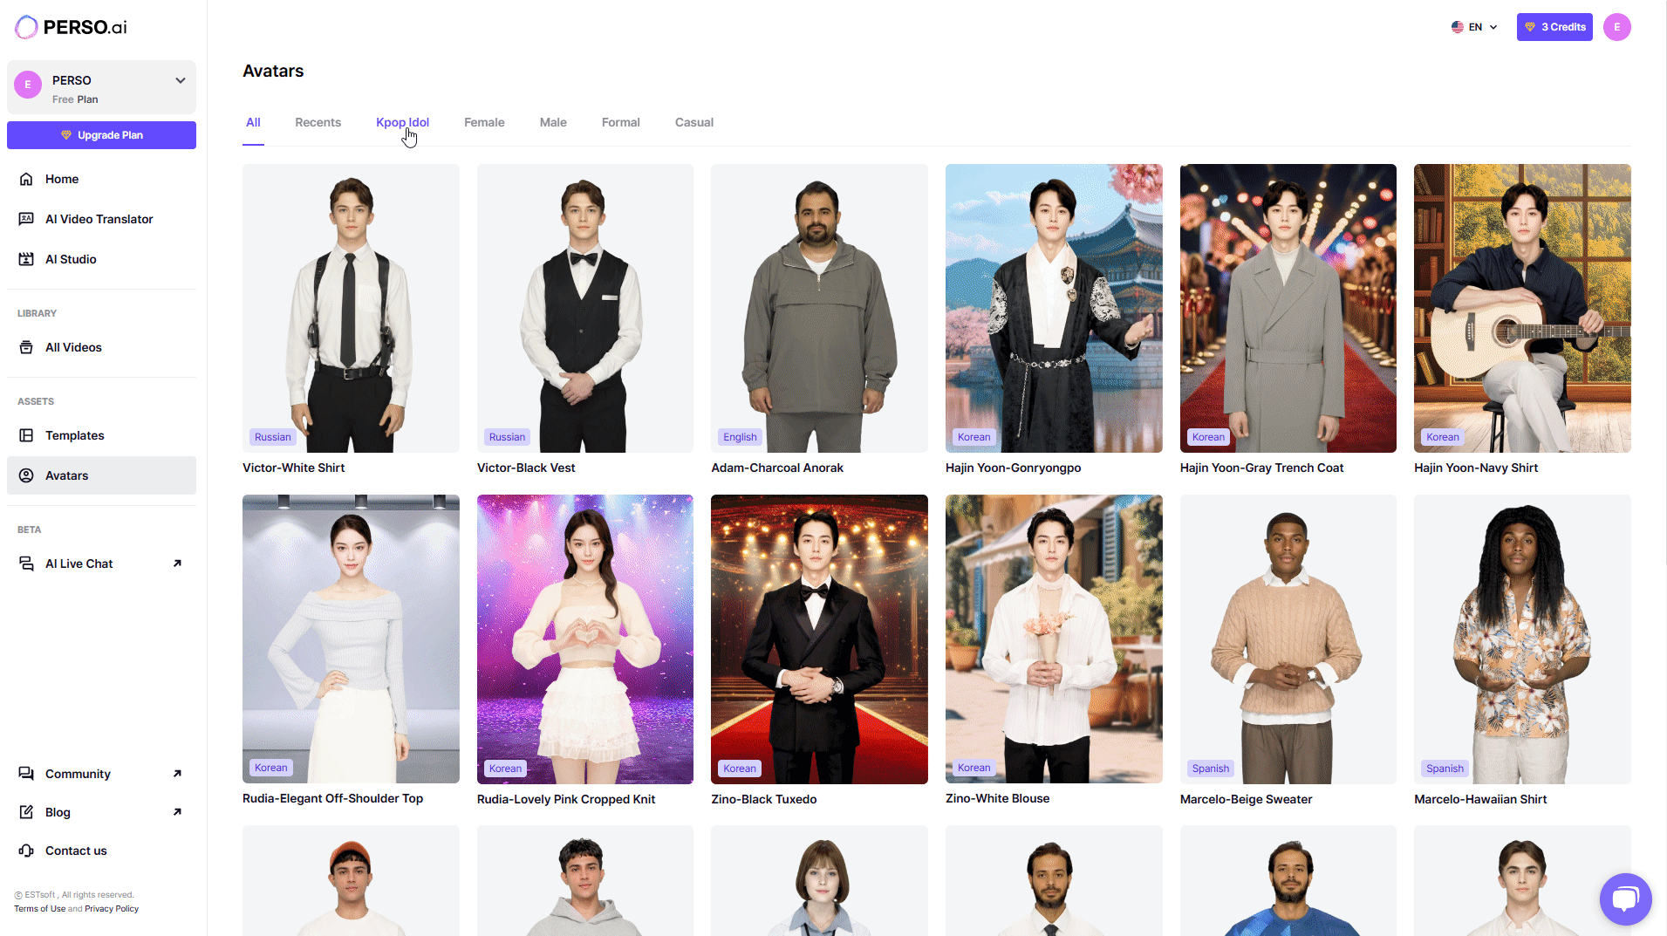Click Korean tag on Zino-Black Tuxedo
This screenshot has height=936, width=1667.
[x=740, y=769]
